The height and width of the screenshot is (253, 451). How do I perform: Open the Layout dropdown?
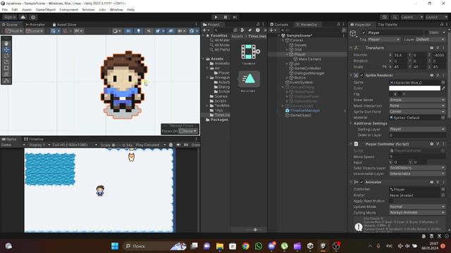436,17
